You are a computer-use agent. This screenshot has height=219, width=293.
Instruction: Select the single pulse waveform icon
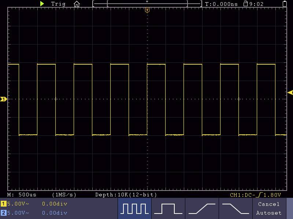coord(168,208)
